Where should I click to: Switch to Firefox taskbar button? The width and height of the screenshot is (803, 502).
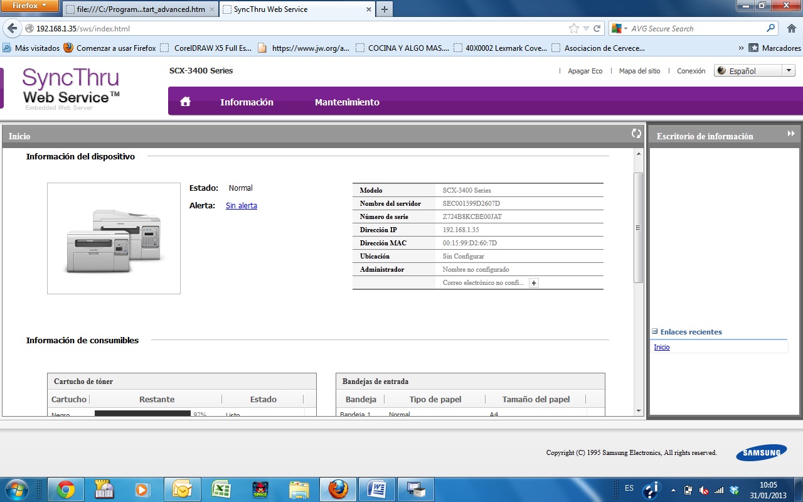(338, 489)
